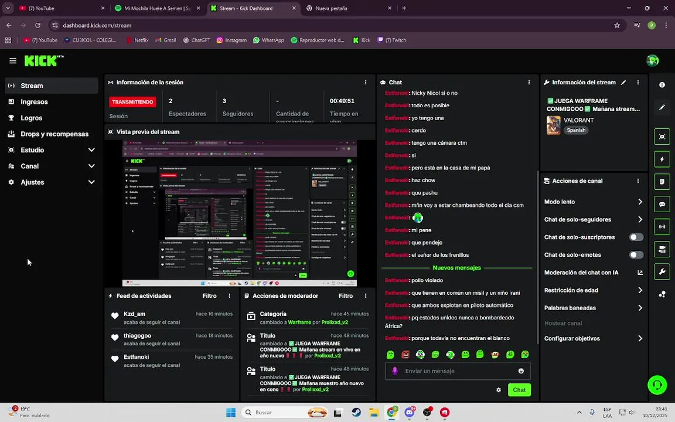Open the options menu of the Chat panel
The height and width of the screenshot is (422, 675).
point(529,82)
